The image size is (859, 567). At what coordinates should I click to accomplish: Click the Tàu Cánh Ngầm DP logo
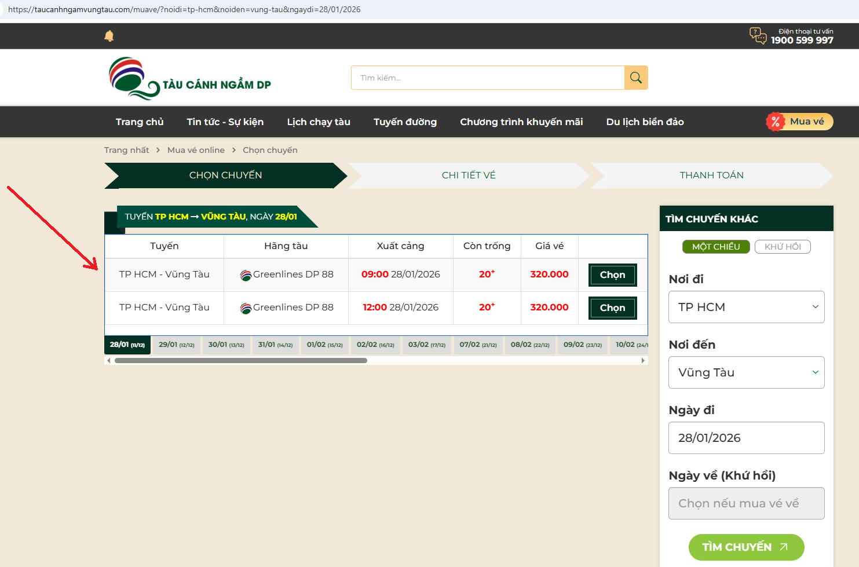[190, 79]
